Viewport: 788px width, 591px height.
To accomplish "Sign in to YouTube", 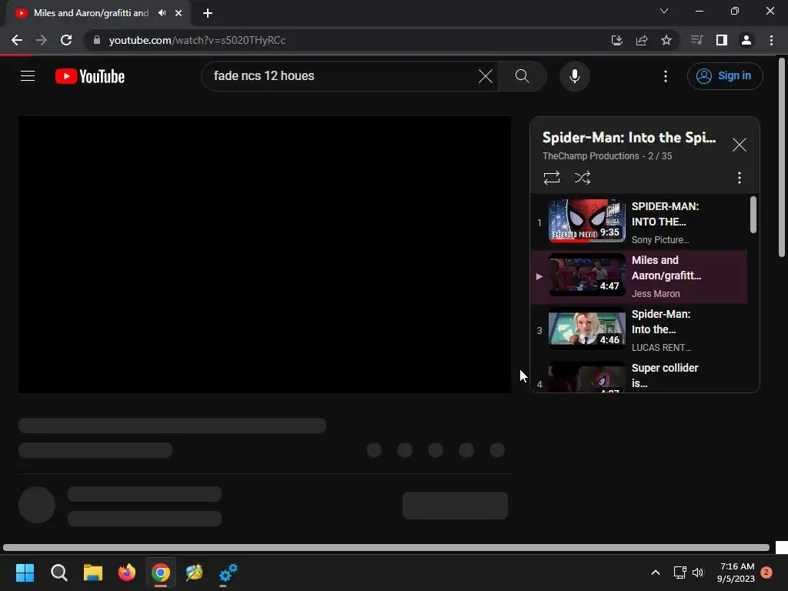I will click(x=725, y=76).
